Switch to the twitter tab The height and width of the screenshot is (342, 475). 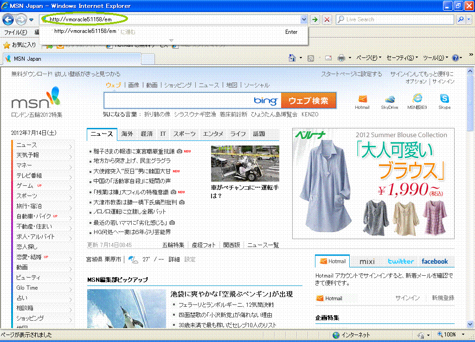coord(401,261)
